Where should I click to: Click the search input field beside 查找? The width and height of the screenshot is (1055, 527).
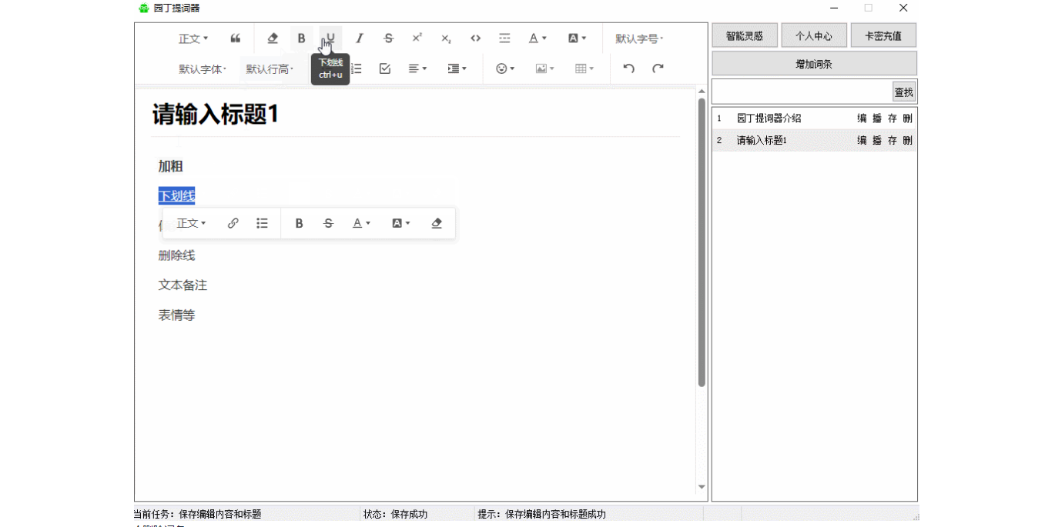(802, 92)
